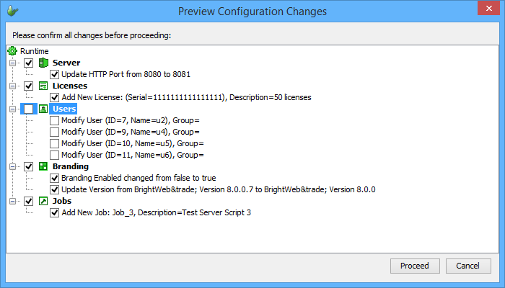This screenshot has width=505, height=288.
Task: Click the green Runtime gear icon
Action: click(12, 51)
